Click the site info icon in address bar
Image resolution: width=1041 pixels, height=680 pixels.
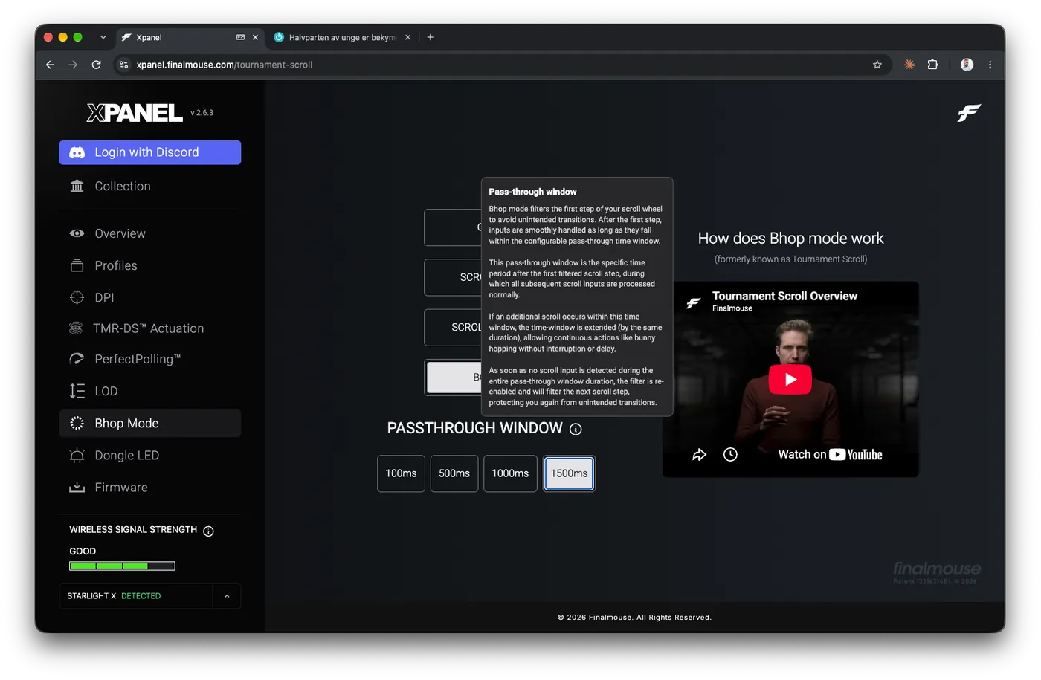(x=124, y=65)
